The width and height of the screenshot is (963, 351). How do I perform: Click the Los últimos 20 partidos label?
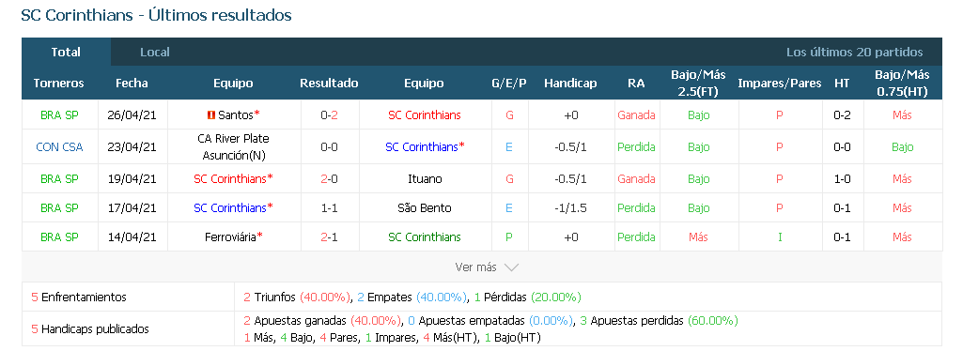pyautogui.click(x=854, y=53)
